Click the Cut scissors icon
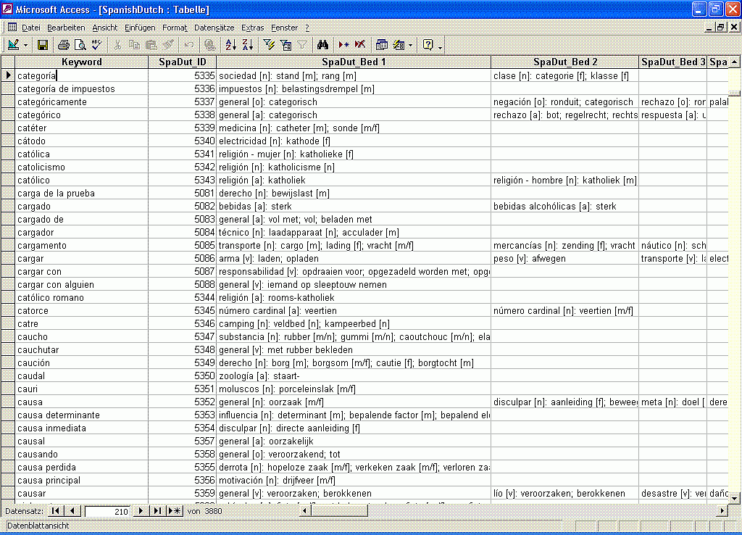 click(x=117, y=45)
